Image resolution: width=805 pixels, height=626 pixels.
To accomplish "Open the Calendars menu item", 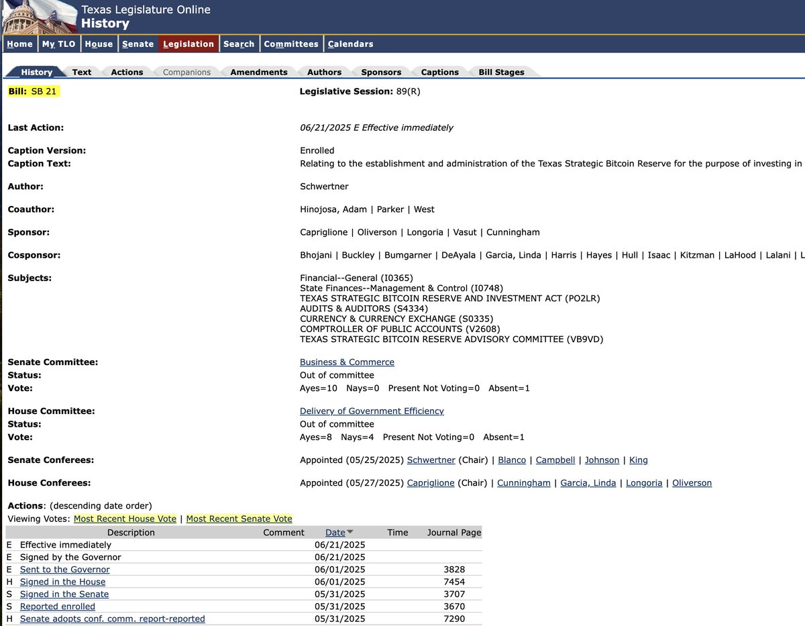I will tap(350, 44).
